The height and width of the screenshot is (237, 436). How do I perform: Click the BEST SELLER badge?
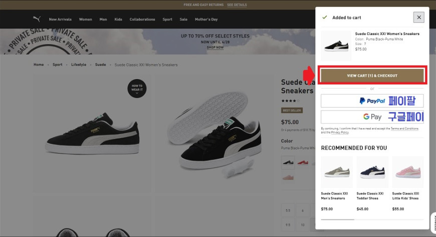(x=292, y=110)
